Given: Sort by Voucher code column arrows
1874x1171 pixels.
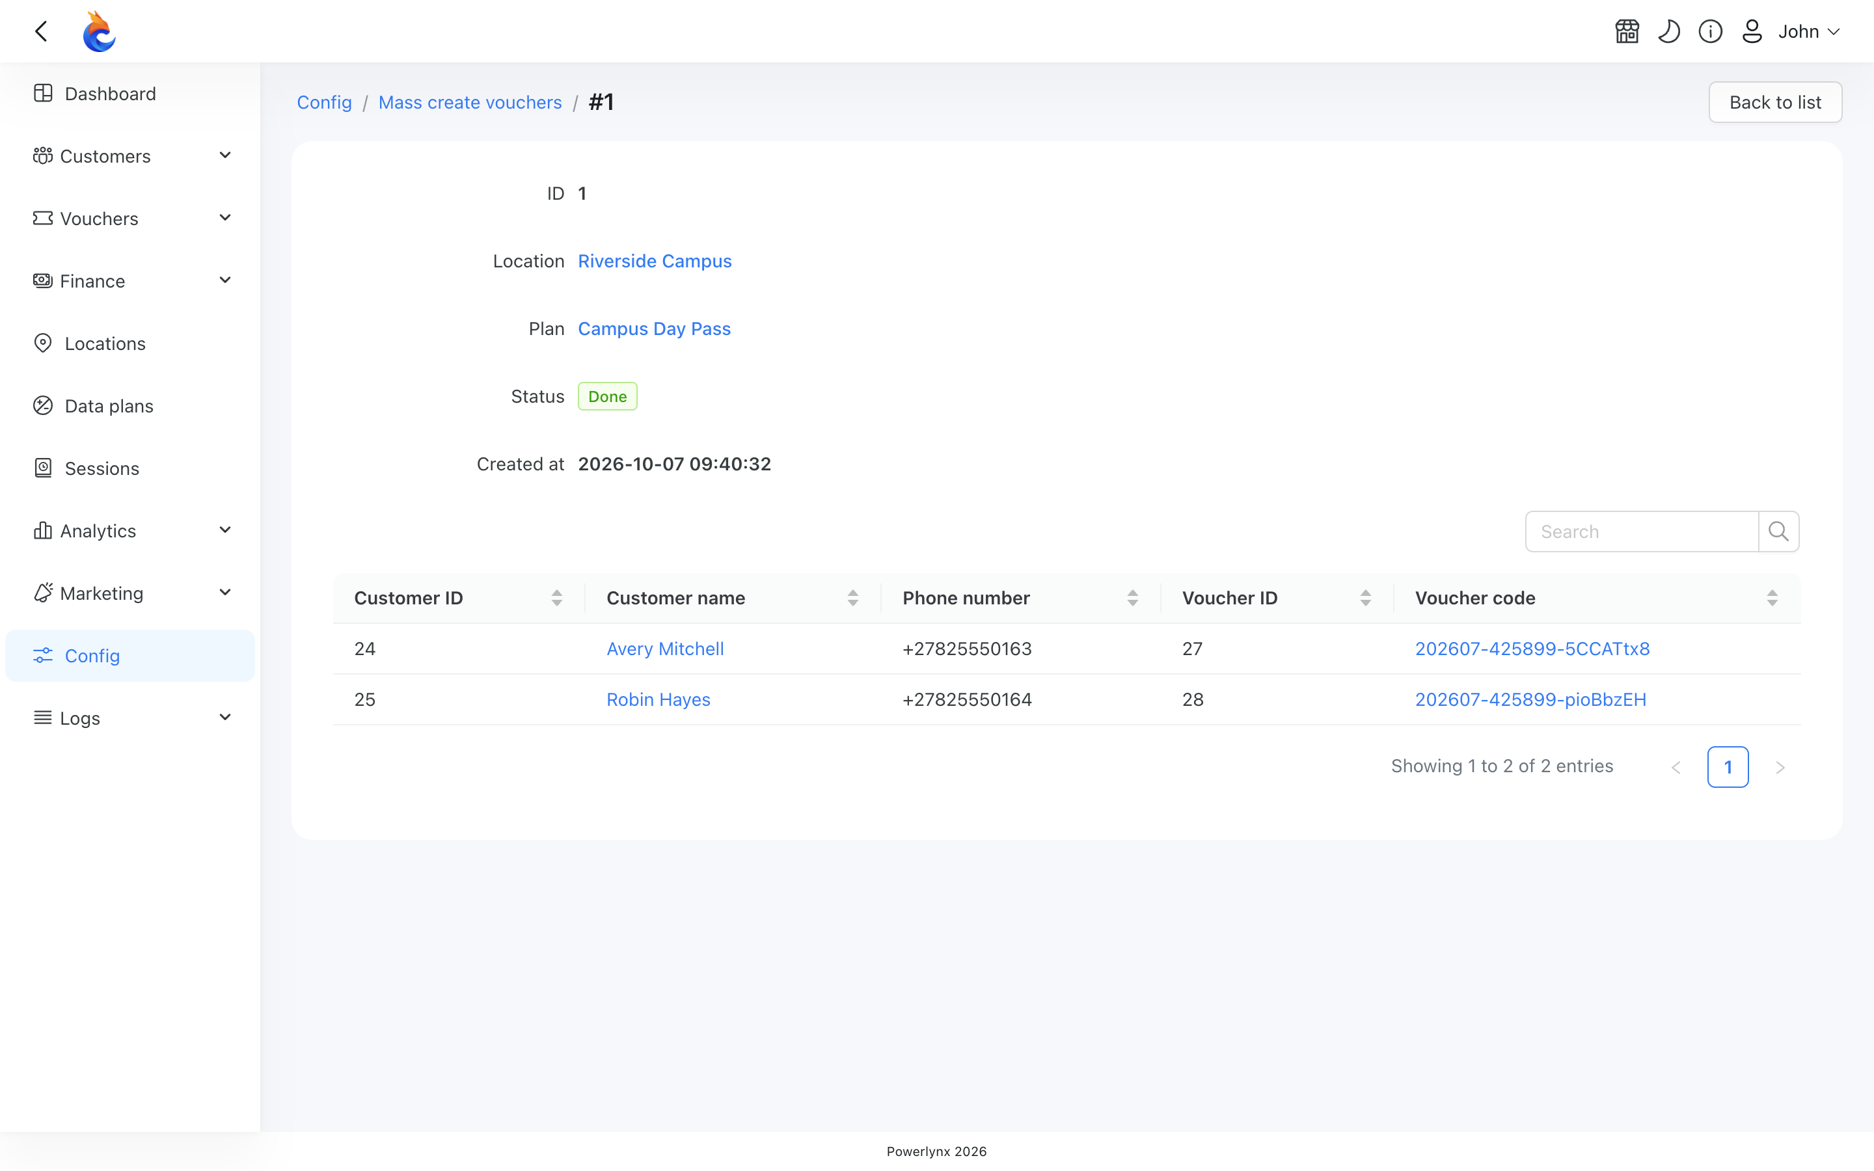Looking at the screenshot, I should (1772, 598).
